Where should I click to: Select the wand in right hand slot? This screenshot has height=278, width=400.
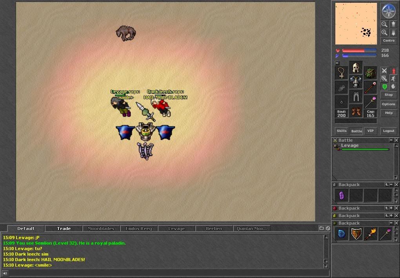point(371,88)
